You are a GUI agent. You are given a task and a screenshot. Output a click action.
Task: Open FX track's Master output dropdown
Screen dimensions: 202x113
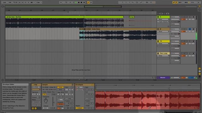click(x=175, y=48)
